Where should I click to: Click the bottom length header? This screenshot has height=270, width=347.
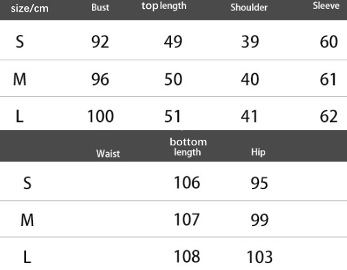pos(188,147)
